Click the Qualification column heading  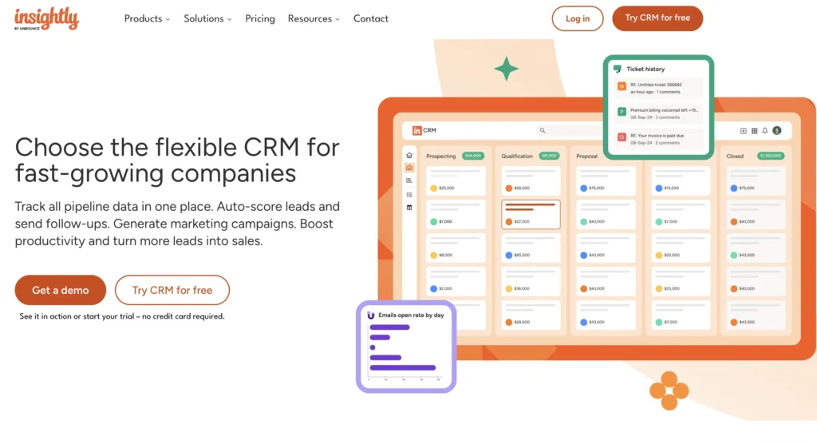coord(517,156)
